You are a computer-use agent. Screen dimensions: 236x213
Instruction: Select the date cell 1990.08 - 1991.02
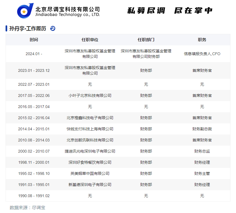(x=34, y=196)
